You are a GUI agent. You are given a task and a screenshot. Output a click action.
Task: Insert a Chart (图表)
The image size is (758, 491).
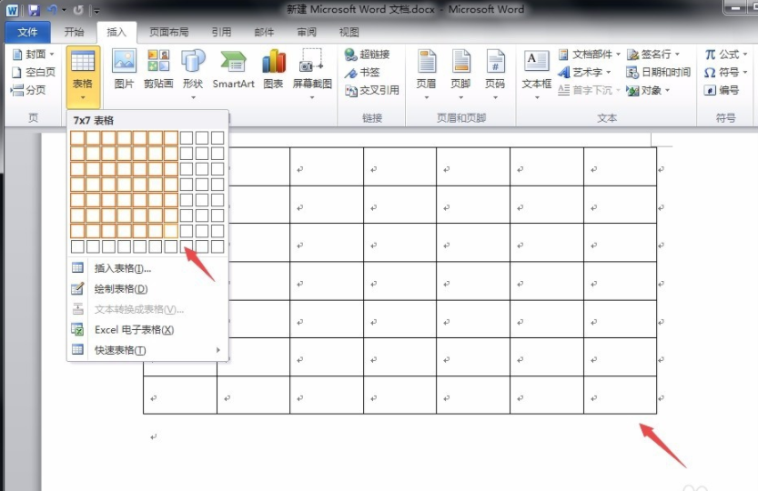click(x=273, y=68)
